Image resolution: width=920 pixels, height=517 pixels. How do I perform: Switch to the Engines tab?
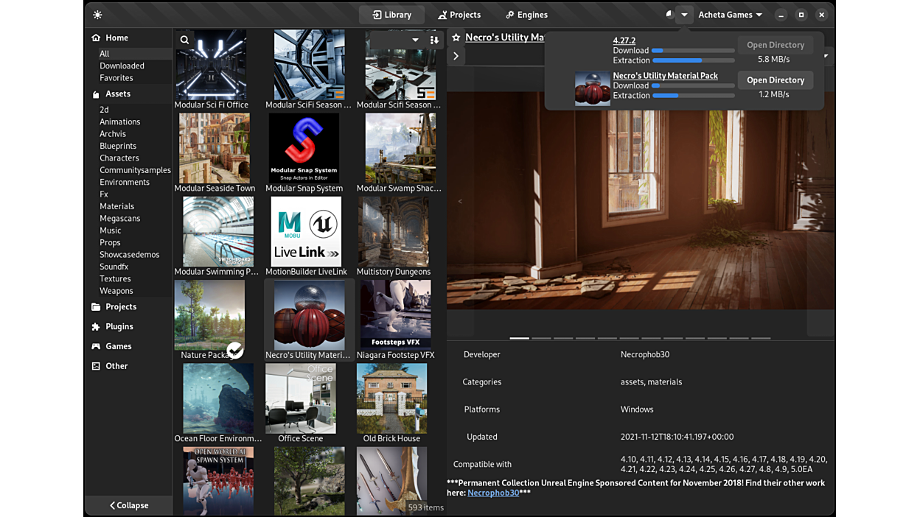526,14
